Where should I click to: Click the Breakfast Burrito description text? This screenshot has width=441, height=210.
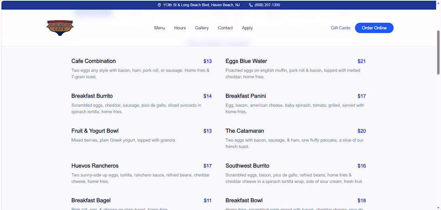click(x=136, y=108)
